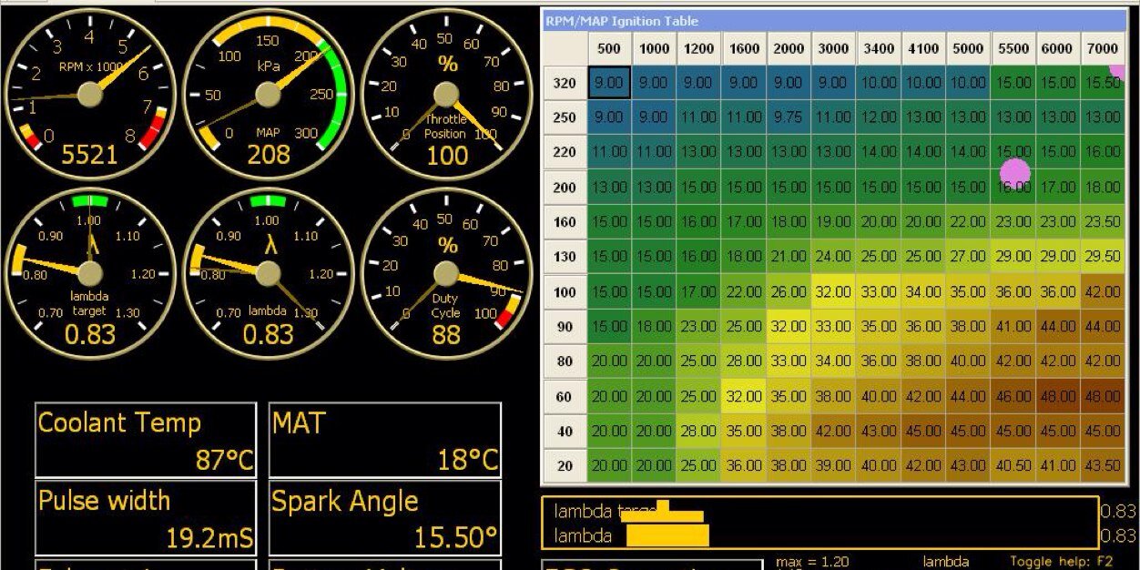This screenshot has height=570, width=1140.
Task: Click the 0.83 value beside lambda target bar
Action: click(x=1118, y=513)
